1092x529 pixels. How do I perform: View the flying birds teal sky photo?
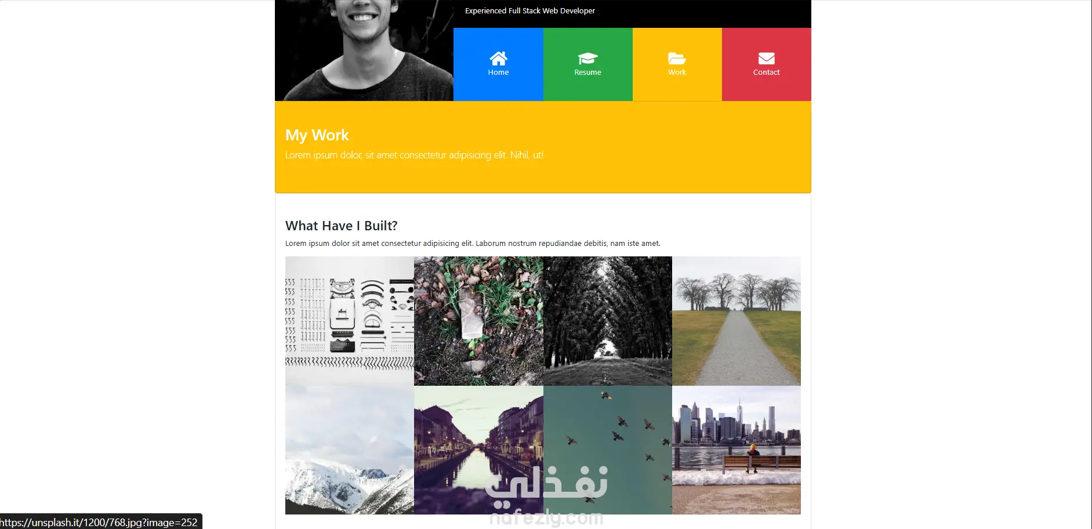coord(608,450)
